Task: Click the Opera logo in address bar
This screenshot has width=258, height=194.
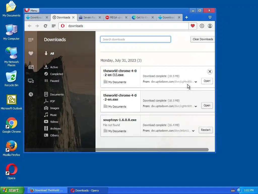Action: (63, 26)
